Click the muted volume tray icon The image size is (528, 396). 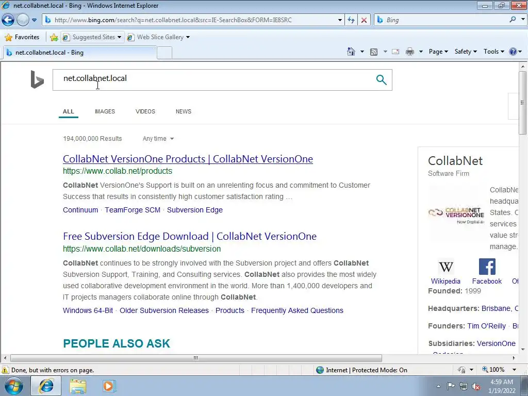[x=476, y=386]
